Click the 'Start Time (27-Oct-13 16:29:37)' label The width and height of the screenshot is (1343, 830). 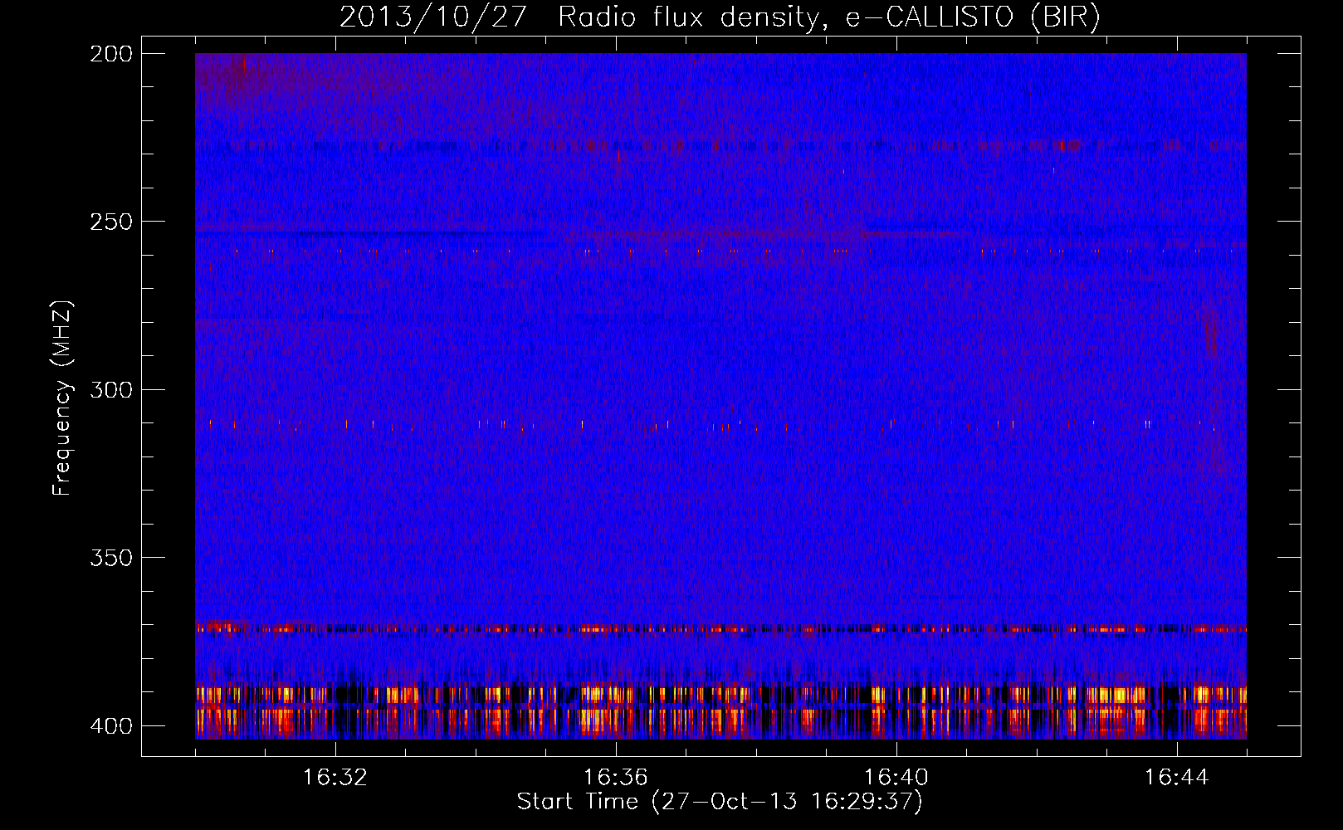point(720,802)
